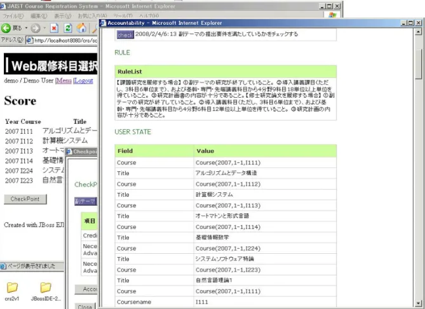425x309 pixels.
Task: Click the page icon in the address bar
Action: 30,41
